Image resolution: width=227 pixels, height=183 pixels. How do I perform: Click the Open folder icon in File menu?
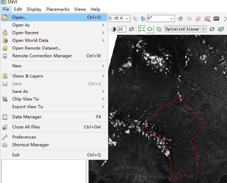click(5, 17)
